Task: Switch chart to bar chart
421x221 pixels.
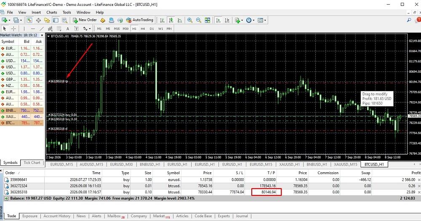Action: (x=162, y=20)
